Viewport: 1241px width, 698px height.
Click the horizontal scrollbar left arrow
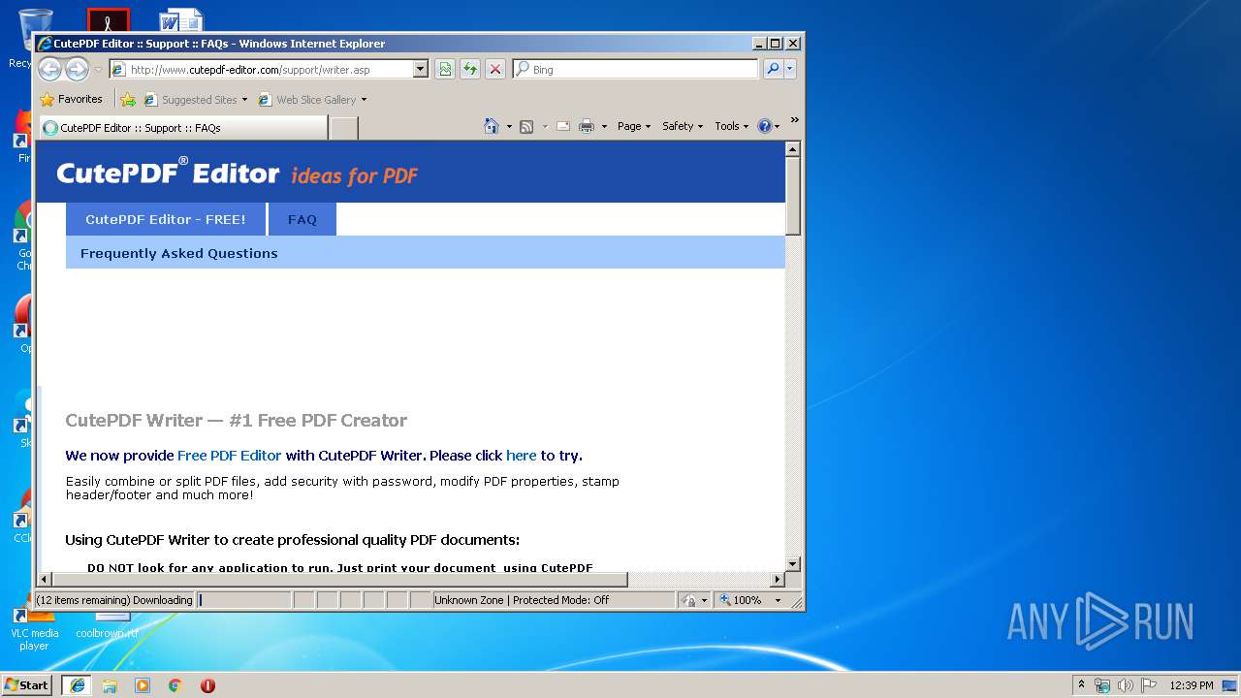45,580
